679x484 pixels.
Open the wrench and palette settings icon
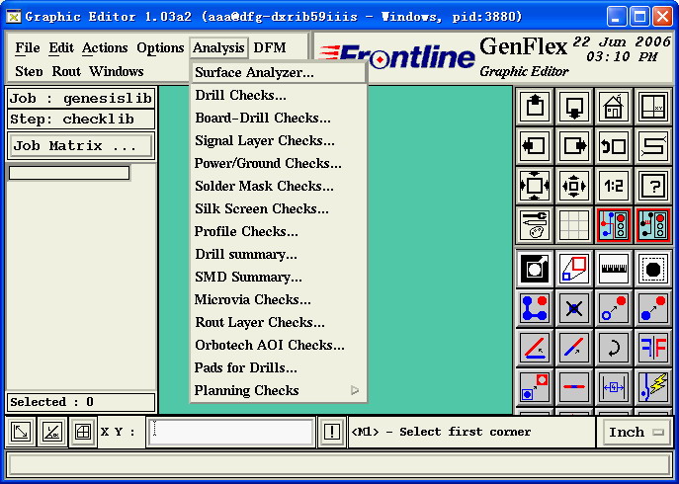click(535, 225)
